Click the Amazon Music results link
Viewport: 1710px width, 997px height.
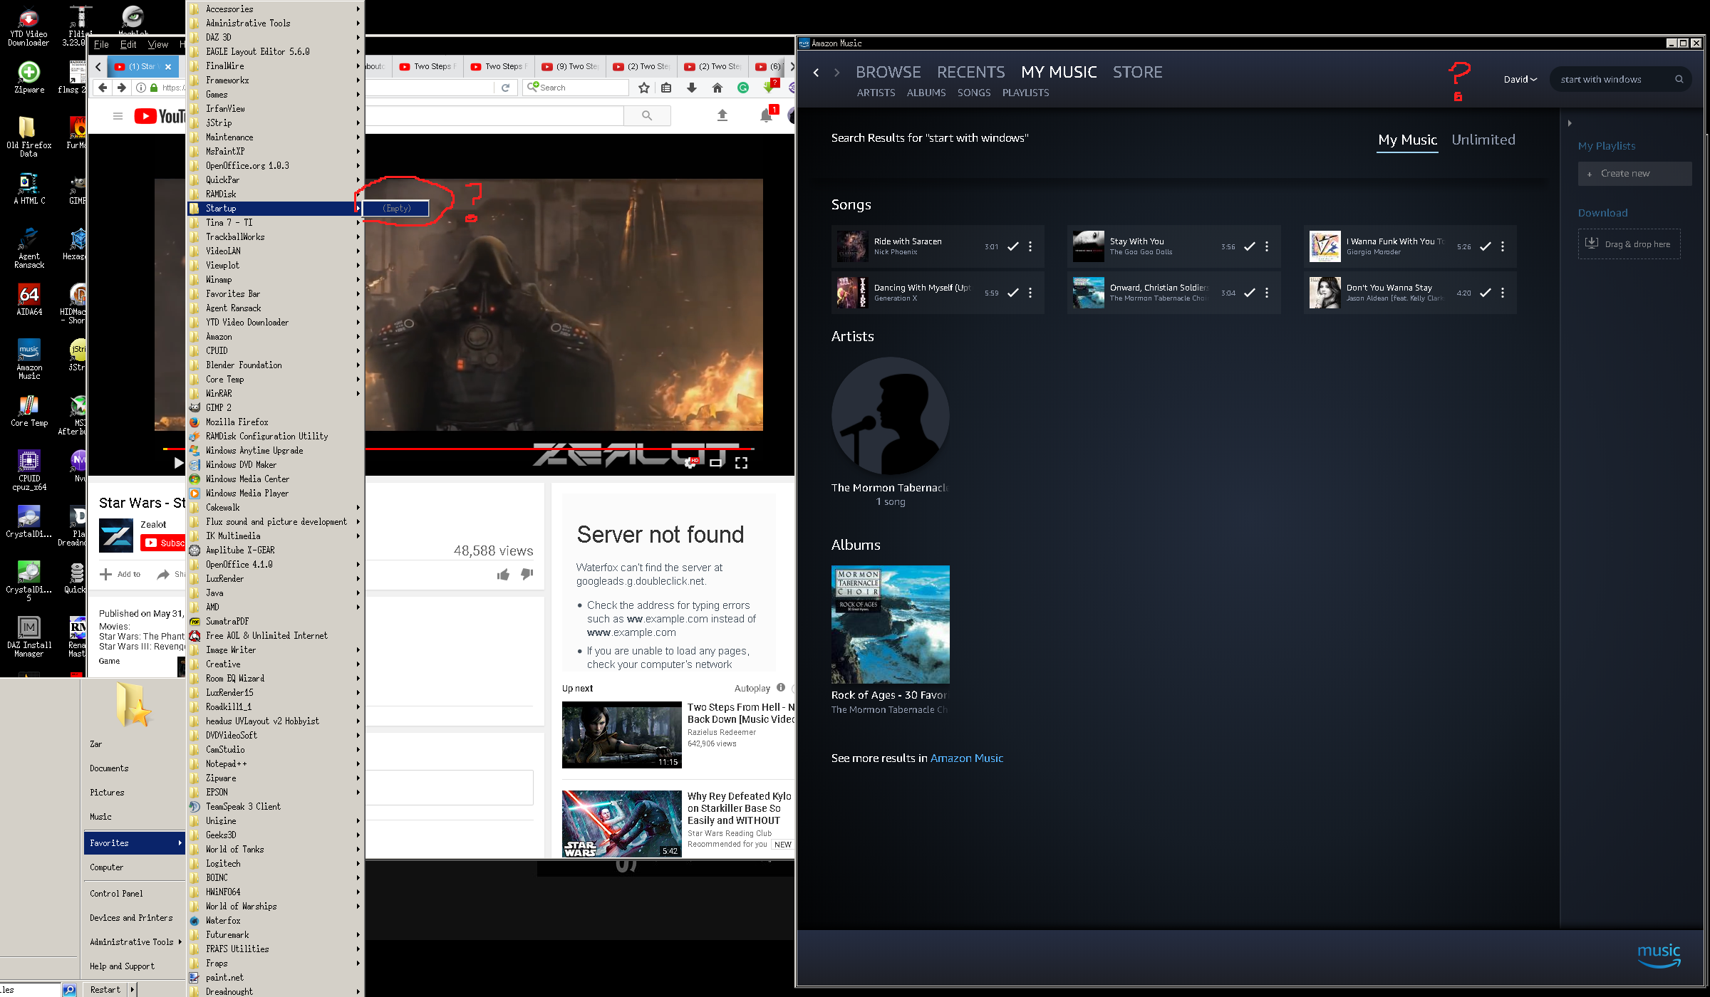coord(966,758)
